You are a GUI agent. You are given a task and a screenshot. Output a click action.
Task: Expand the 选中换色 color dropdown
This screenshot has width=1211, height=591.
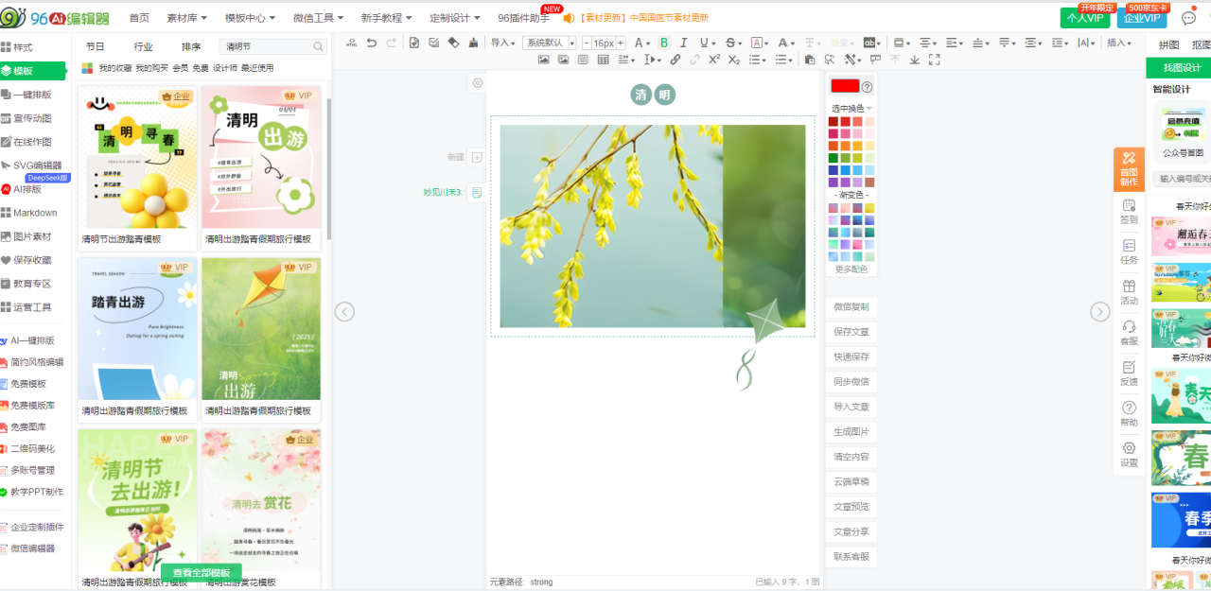(851, 108)
